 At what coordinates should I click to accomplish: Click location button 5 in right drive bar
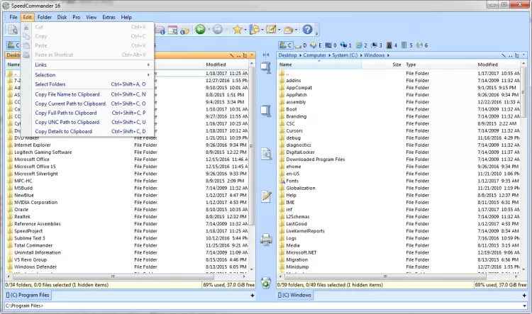407,45
